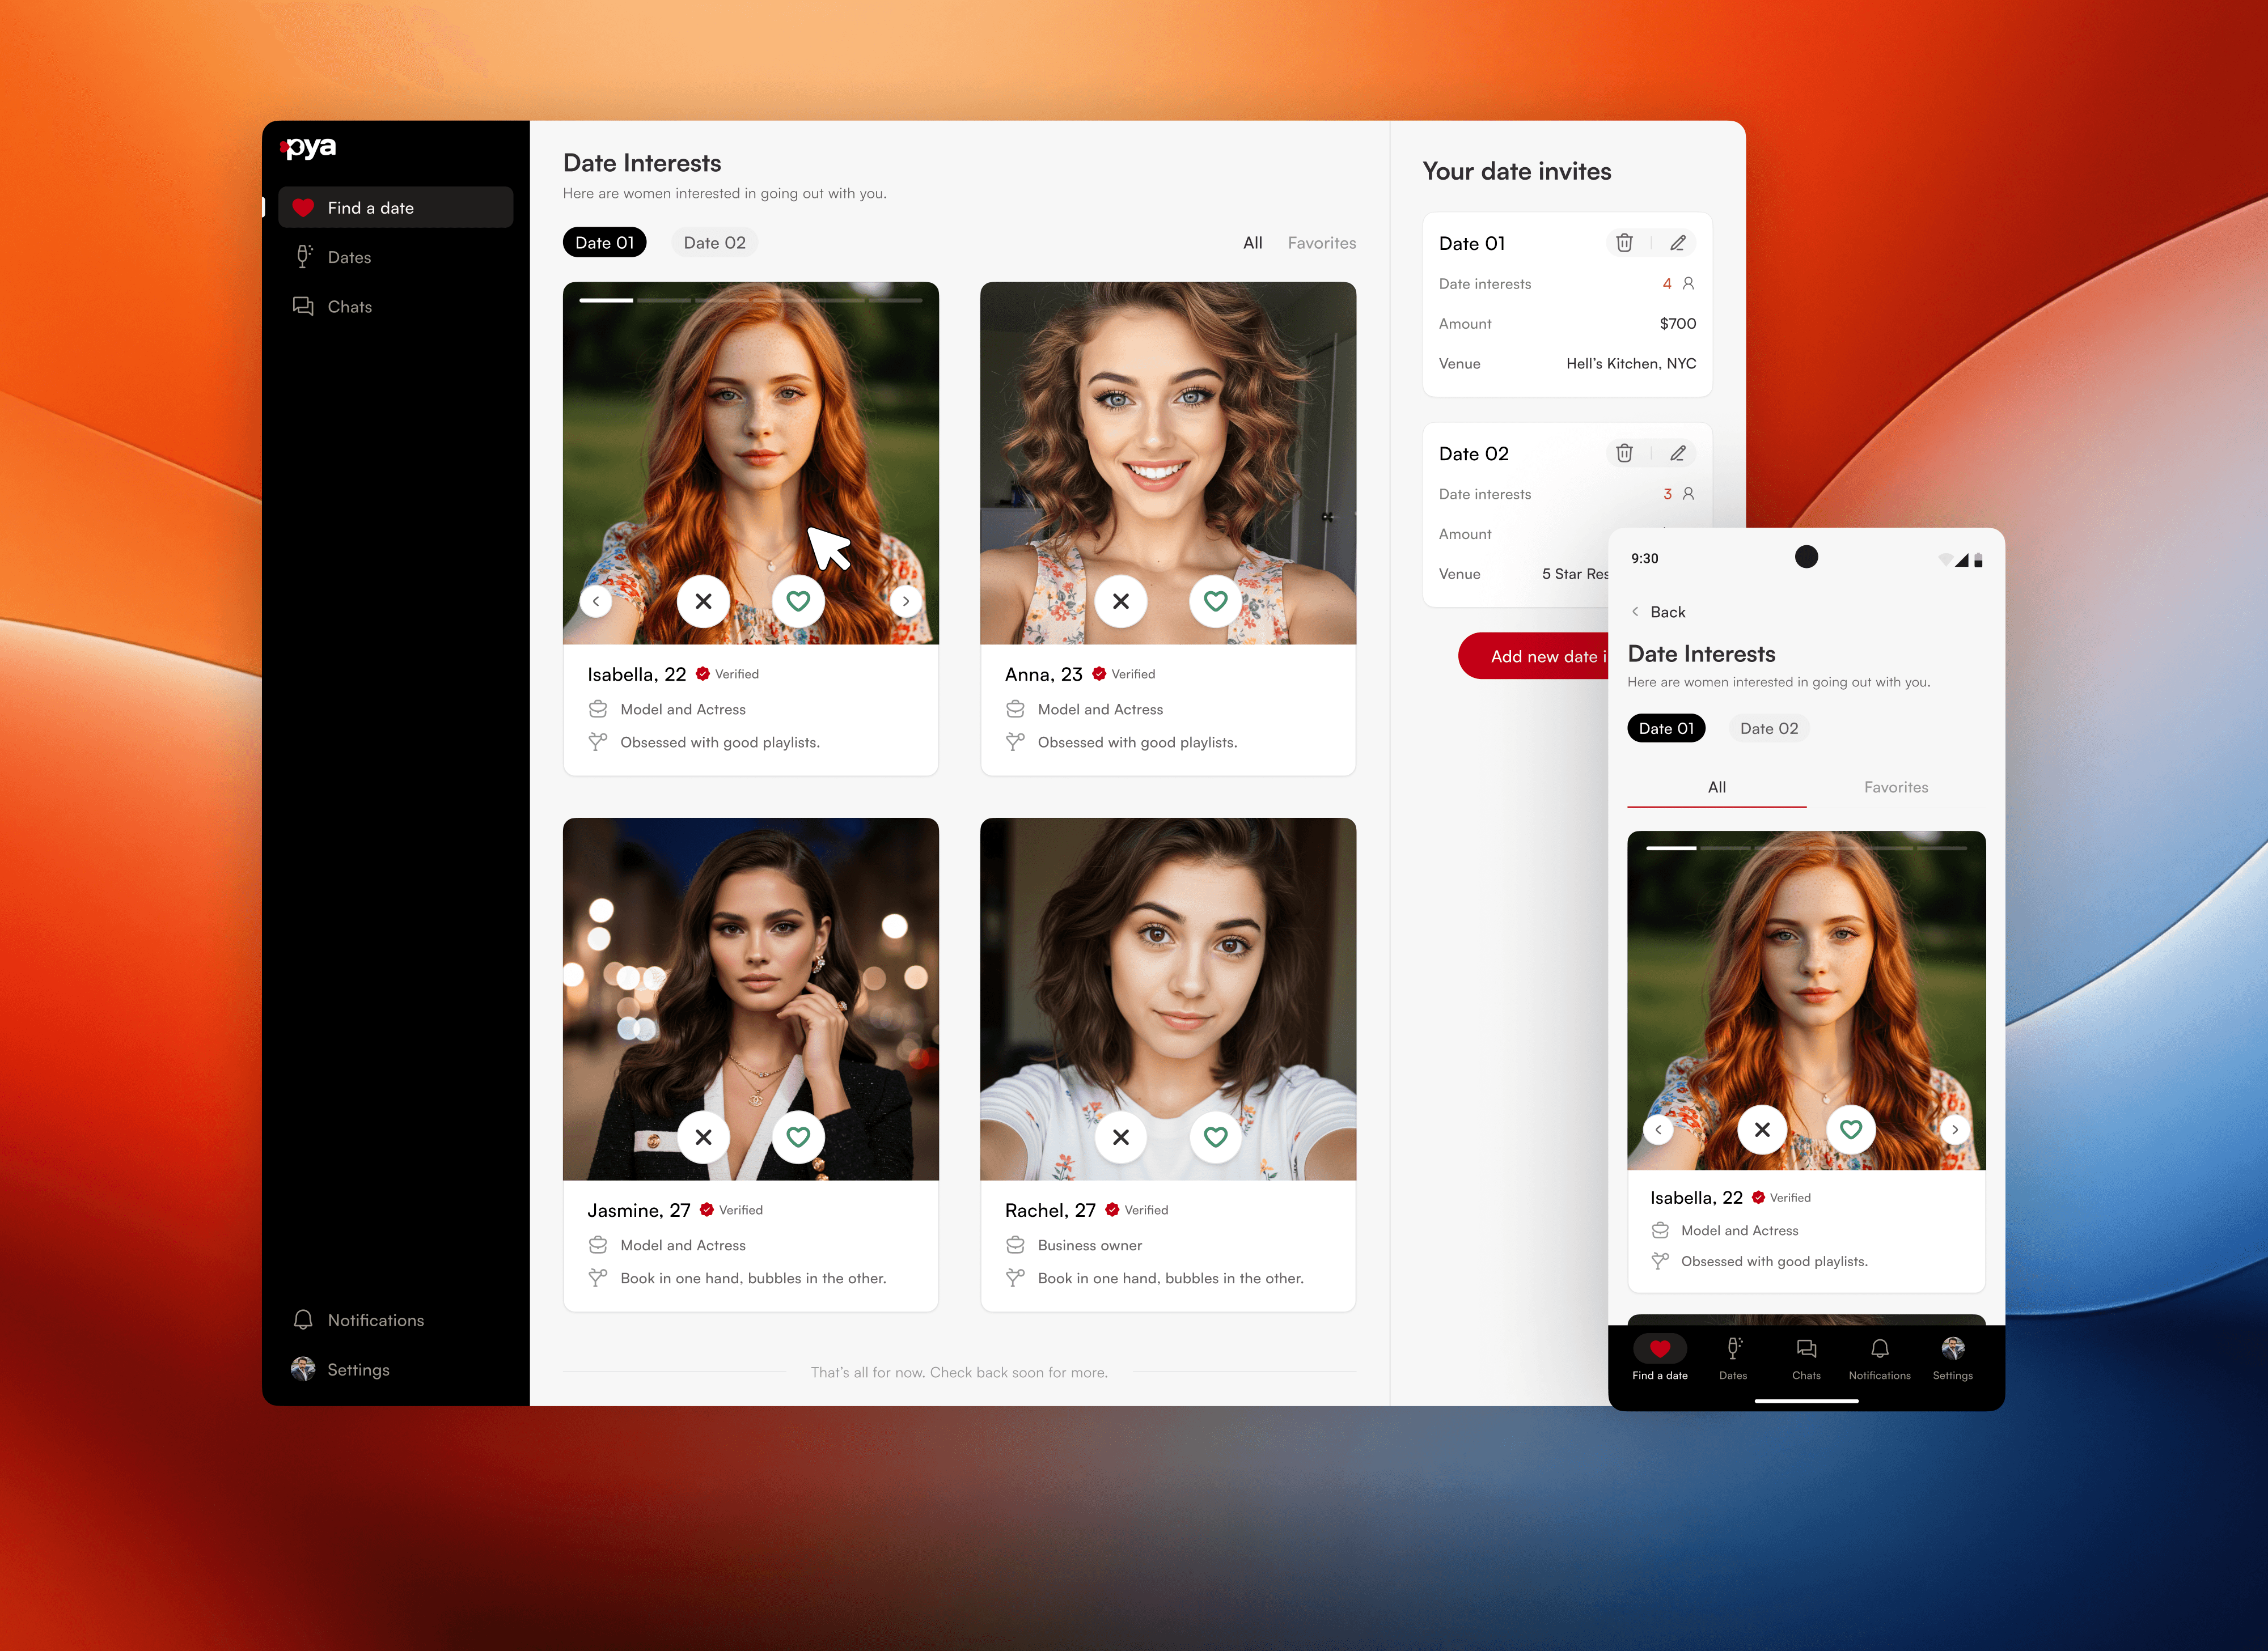Switch to Date 02 pill on desktop
The width and height of the screenshot is (2268, 1651).
click(x=714, y=243)
